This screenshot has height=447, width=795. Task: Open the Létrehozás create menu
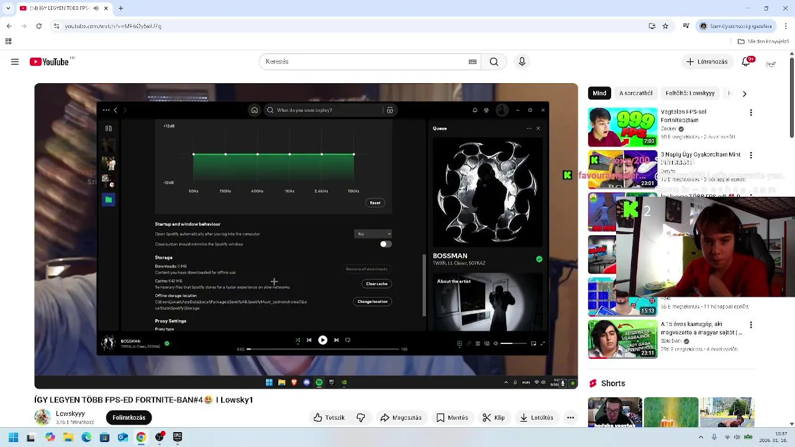tap(707, 61)
